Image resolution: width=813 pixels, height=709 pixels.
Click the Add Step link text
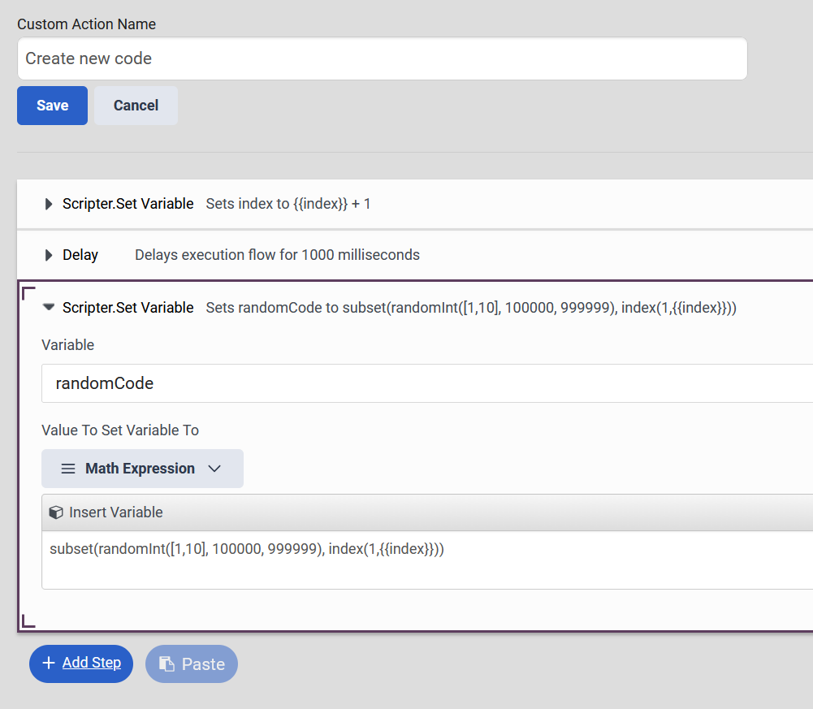[x=92, y=663]
